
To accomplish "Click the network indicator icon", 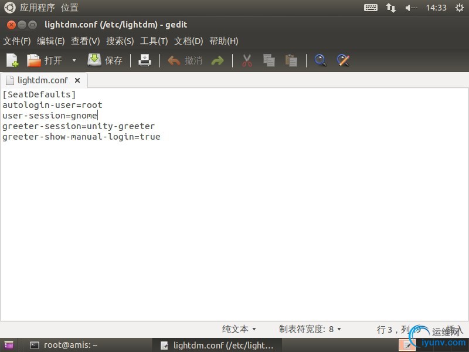I will 390,8.
